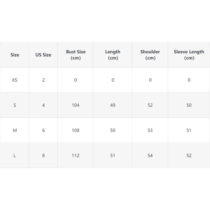
Task: Click shoulder value 54 cell
Action: pos(150,156)
